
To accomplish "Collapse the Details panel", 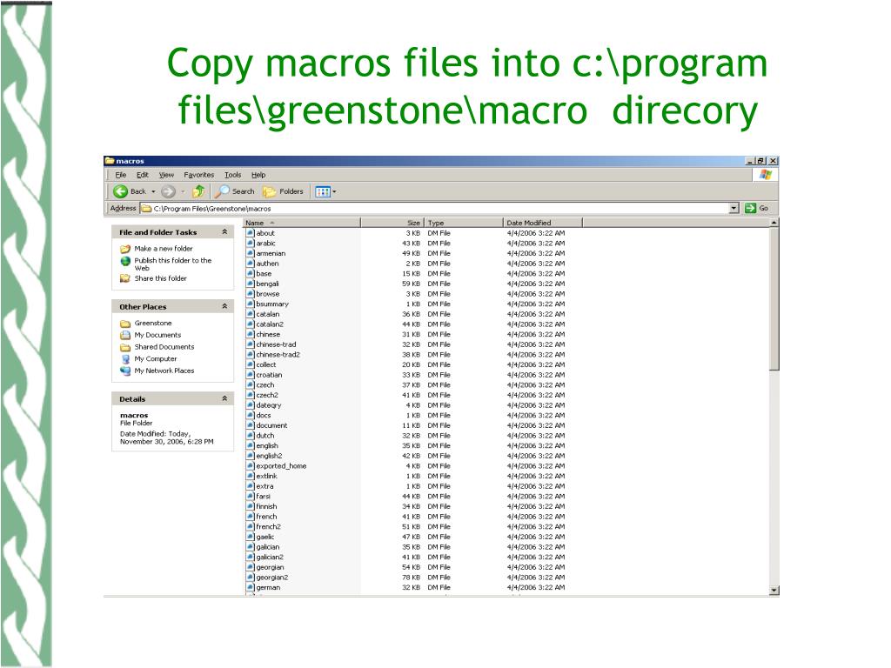I will pyautogui.click(x=224, y=398).
